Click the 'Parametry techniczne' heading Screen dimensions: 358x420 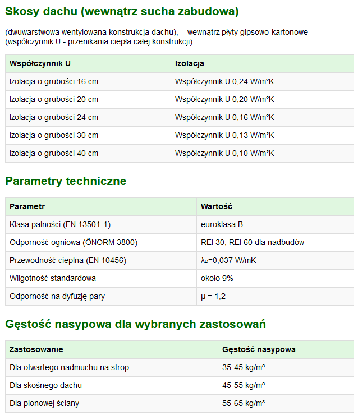[66, 181]
